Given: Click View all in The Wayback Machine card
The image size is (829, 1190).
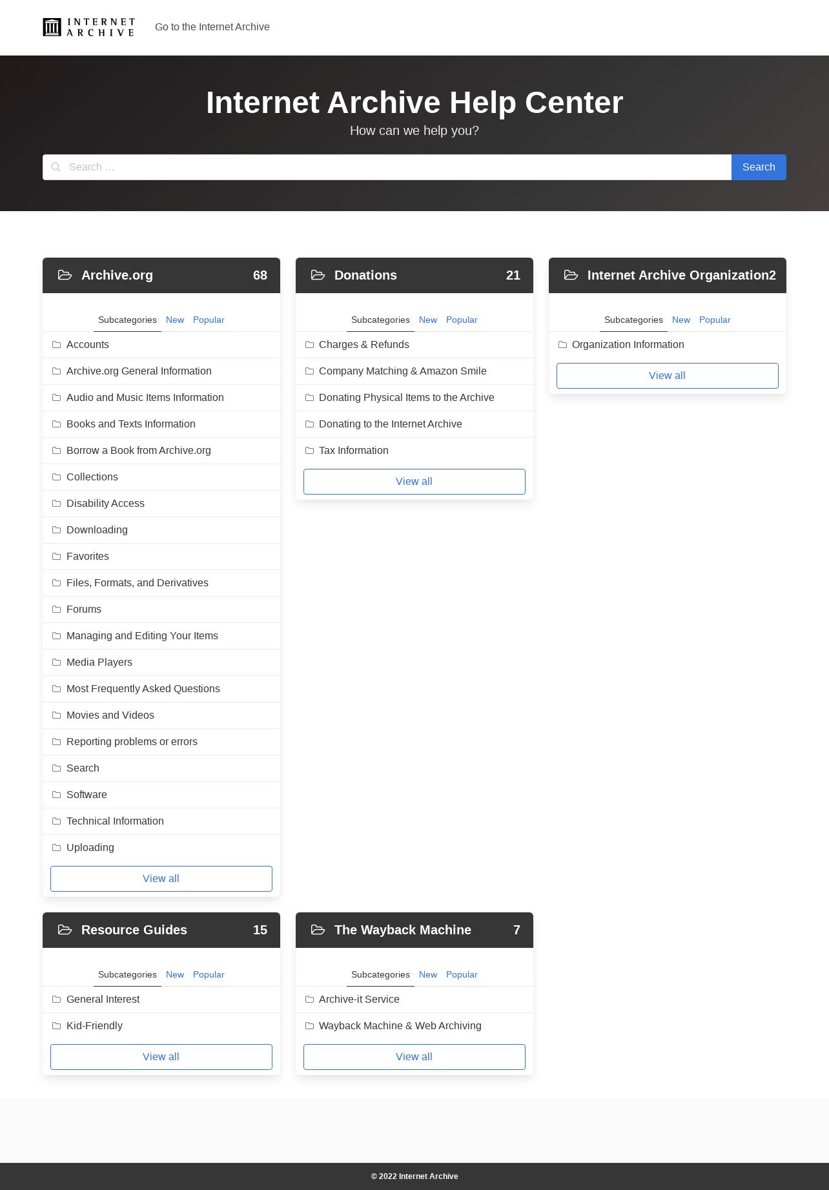Looking at the screenshot, I should pyautogui.click(x=414, y=1057).
